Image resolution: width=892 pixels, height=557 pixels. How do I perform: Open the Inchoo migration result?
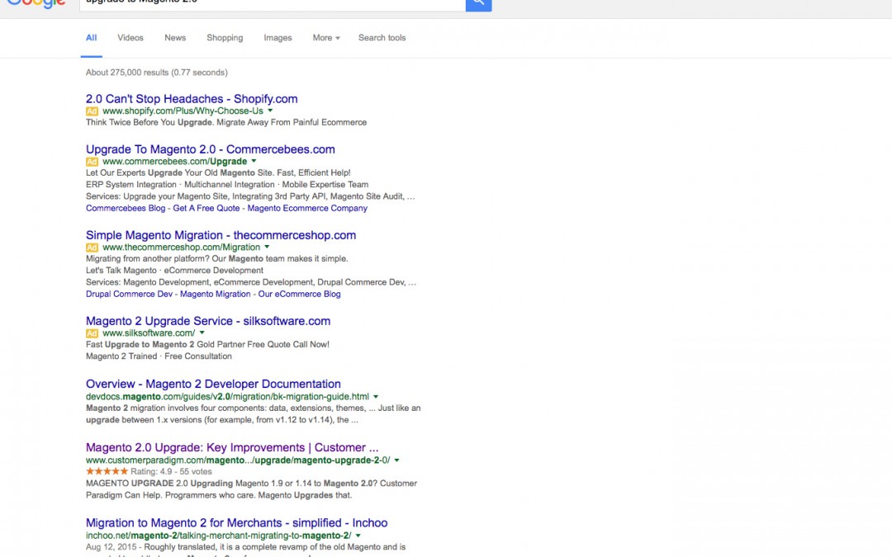238,522
